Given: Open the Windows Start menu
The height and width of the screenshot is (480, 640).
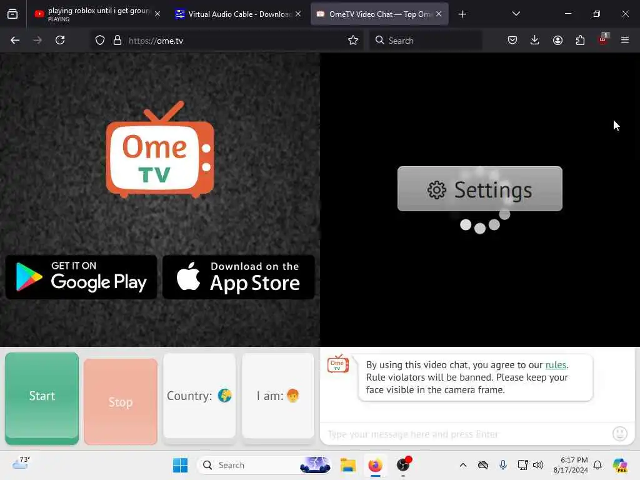Looking at the screenshot, I should [180, 465].
